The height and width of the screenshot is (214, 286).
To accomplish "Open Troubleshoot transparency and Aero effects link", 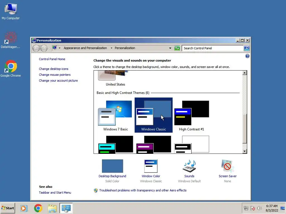I will [143, 190].
